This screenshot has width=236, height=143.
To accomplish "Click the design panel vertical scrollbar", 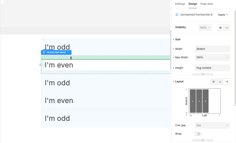I will click(235, 58).
